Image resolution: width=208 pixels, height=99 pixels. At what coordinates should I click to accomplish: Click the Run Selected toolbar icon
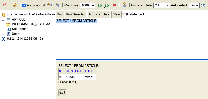tap(107, 5)
